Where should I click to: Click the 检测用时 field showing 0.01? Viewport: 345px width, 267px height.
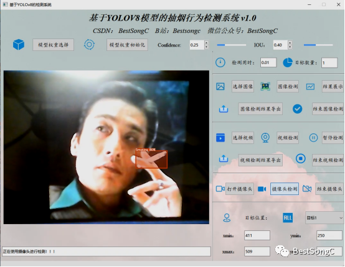click(268, 63)
